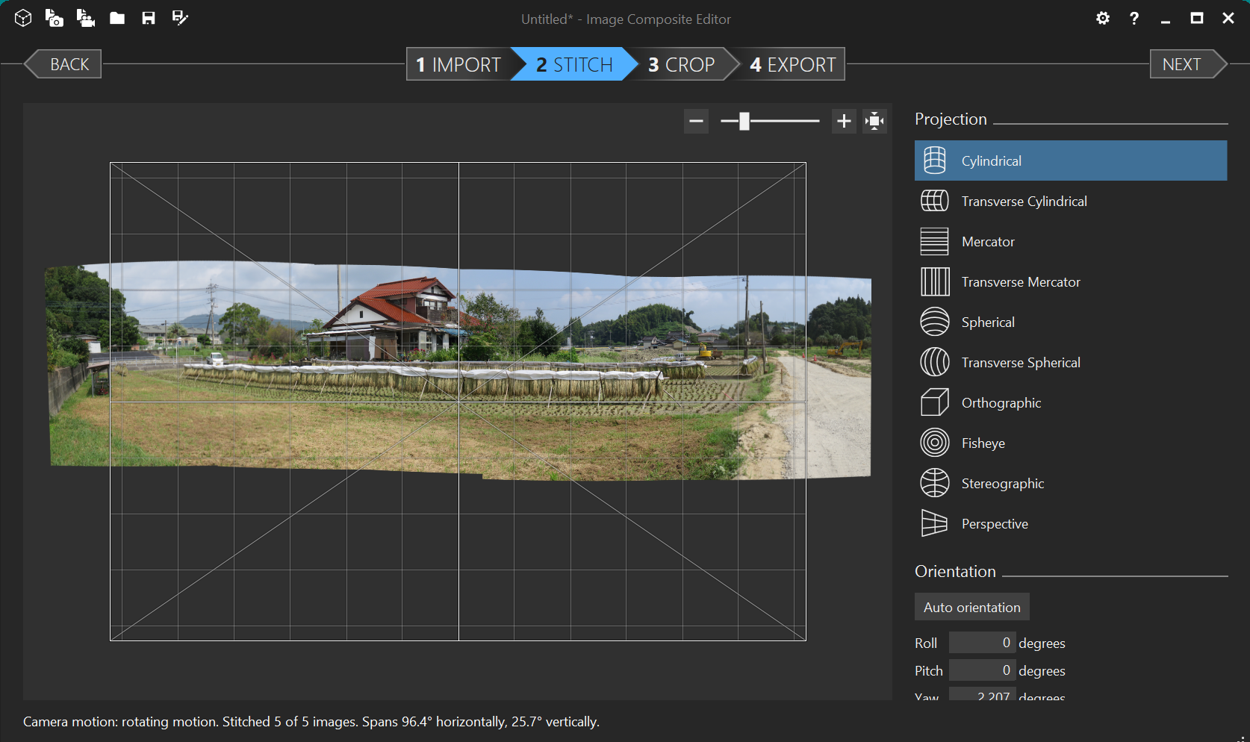Viewport: 1250px width, 742px height.
Task: Click the Next button
Action: pyautogui.click(x=1182, y=64)
